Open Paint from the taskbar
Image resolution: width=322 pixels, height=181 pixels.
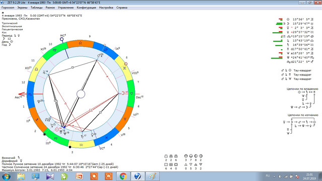(152, 176)
